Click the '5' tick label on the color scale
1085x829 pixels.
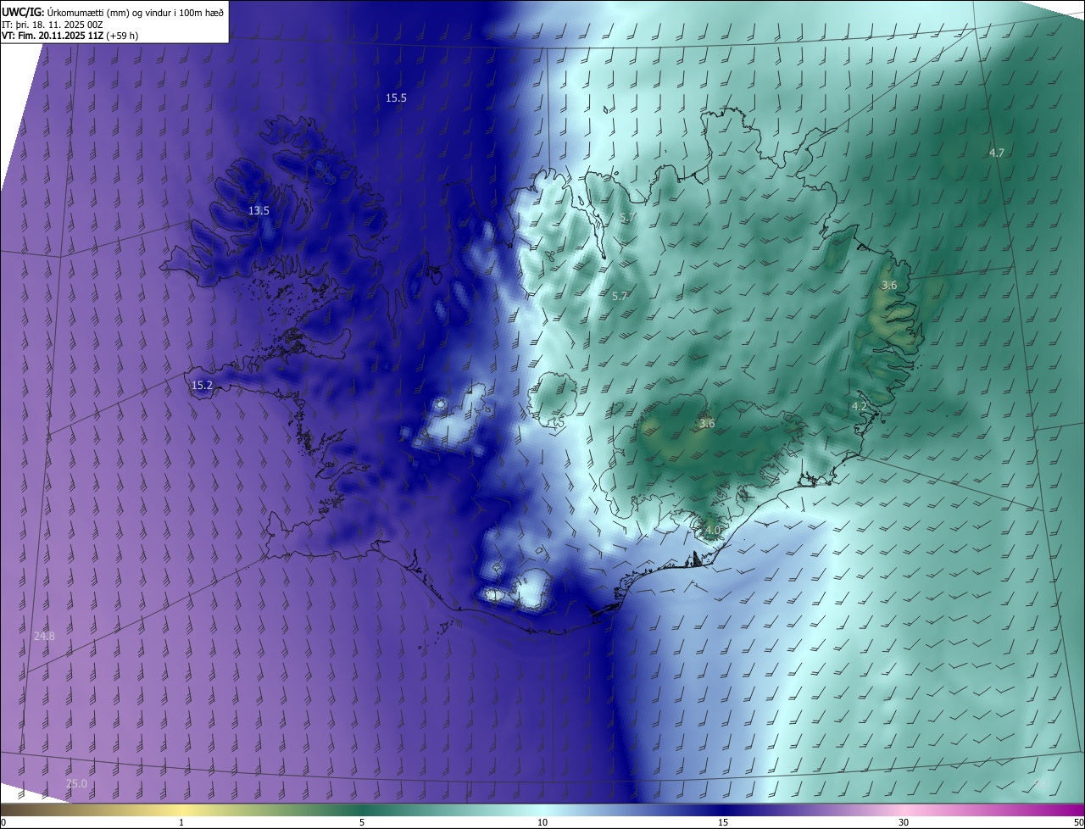click(x=362, y=823)
